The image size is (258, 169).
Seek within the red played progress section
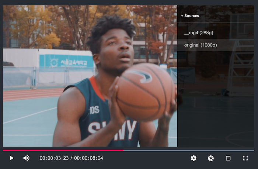coord(63,150)
